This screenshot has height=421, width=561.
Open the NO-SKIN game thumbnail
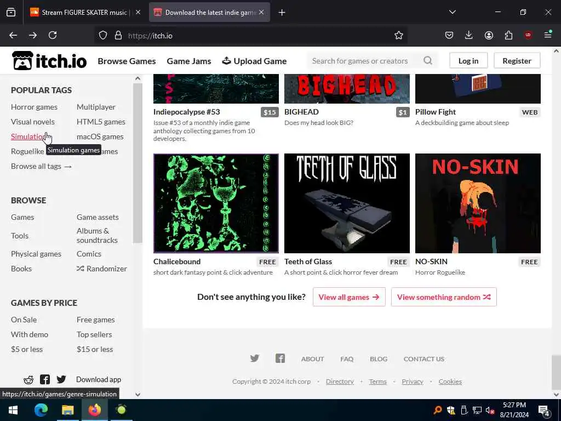(478, 203)
